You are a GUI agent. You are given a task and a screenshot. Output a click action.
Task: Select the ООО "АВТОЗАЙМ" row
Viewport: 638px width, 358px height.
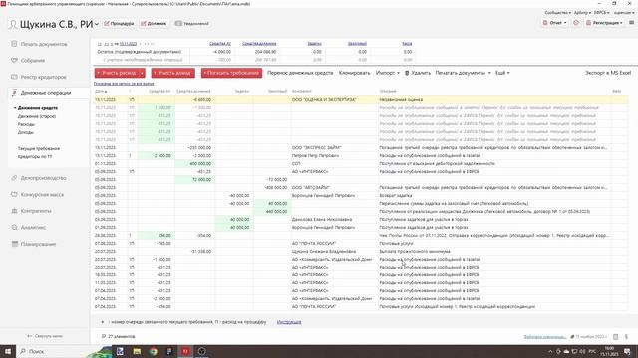tap(361, 188)
